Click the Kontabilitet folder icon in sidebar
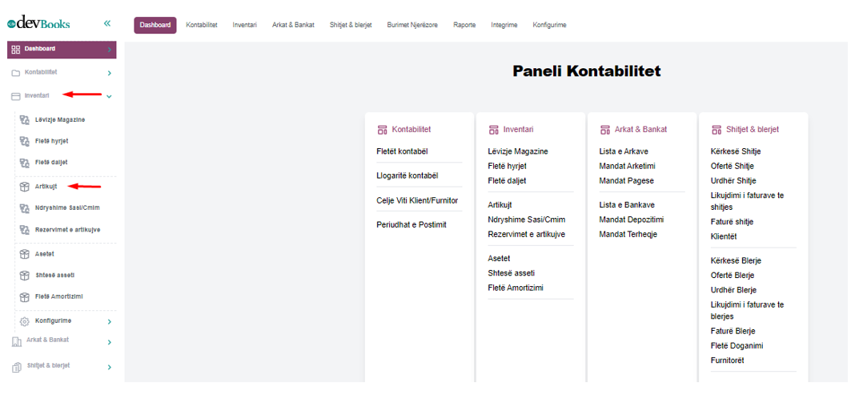 tap(16, 73)
